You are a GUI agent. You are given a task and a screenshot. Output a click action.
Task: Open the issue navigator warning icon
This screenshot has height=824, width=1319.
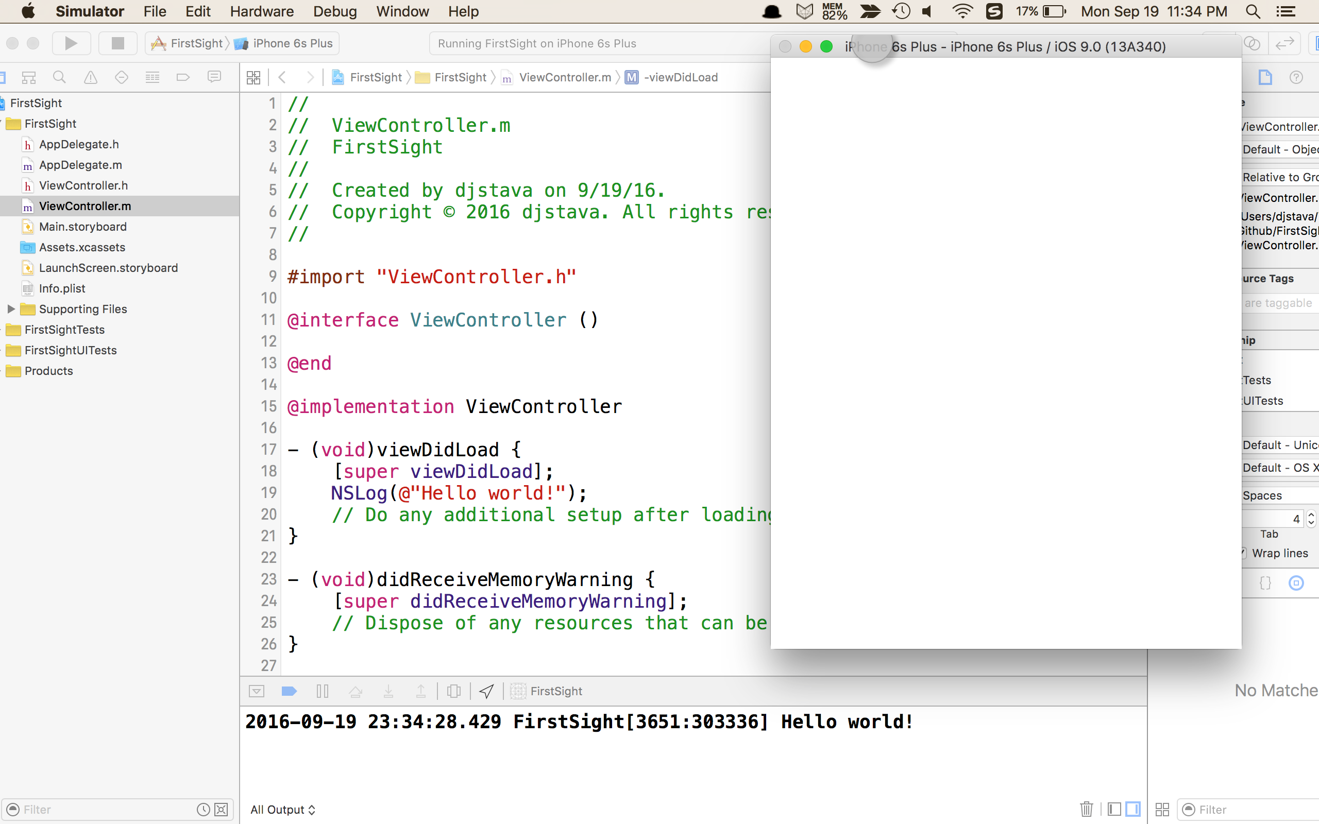(x=91, y=77)
